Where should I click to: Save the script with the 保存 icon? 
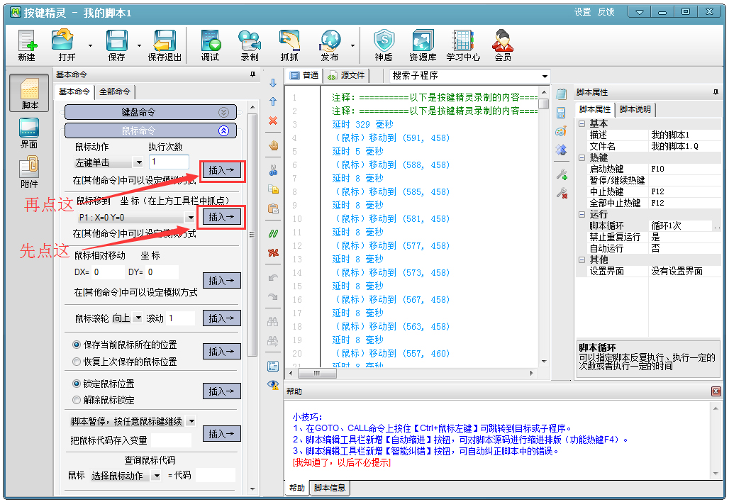click(117, 45)
